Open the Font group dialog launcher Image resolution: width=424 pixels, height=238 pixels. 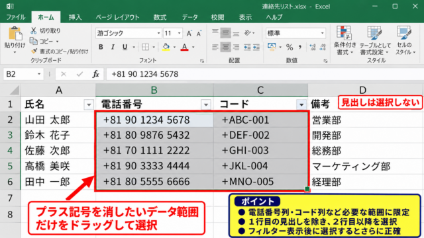202,61
